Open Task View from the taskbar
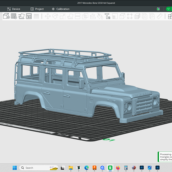 point(62,168)
